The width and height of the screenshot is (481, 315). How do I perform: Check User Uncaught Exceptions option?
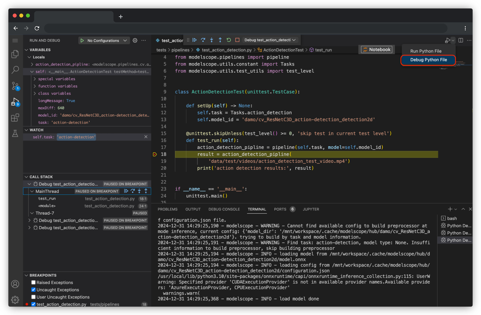[33, 297]
